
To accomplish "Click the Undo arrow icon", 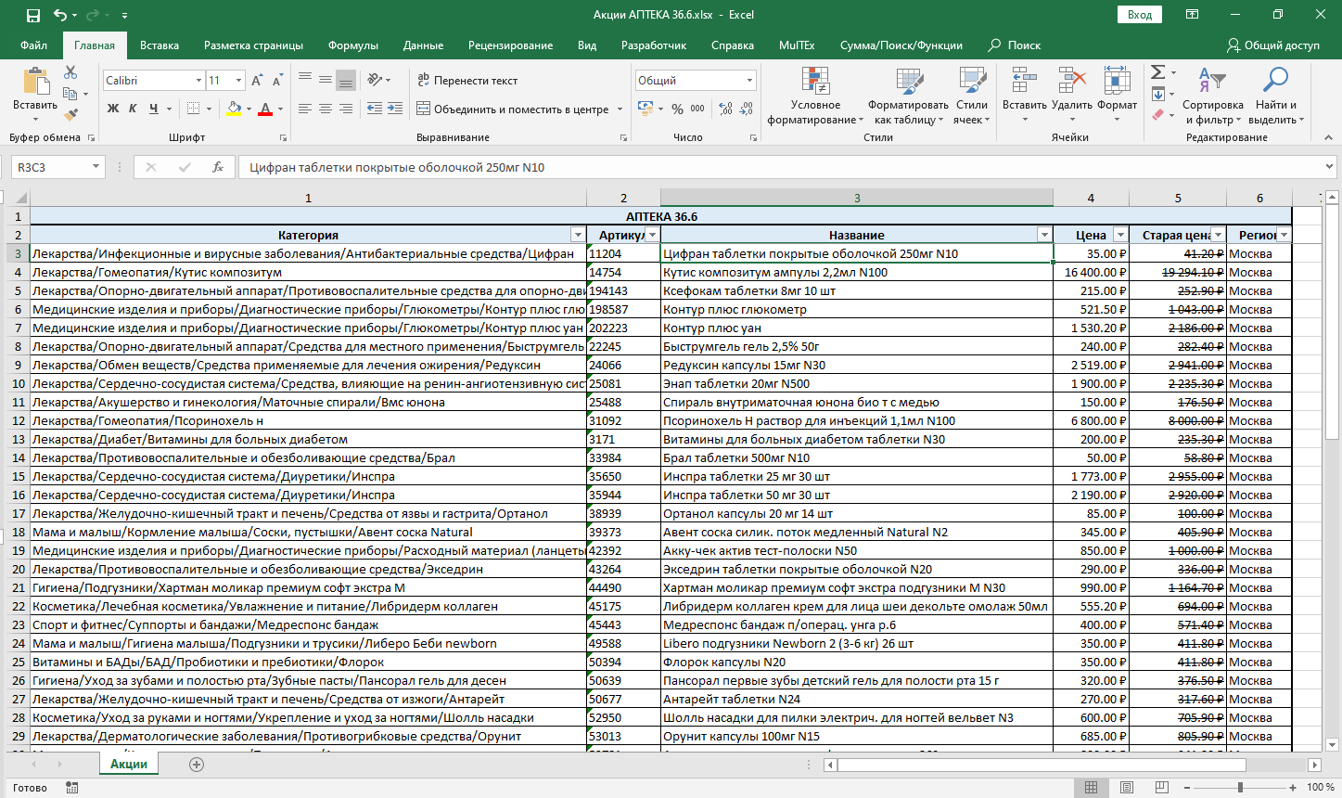I will tap(60, 15).
